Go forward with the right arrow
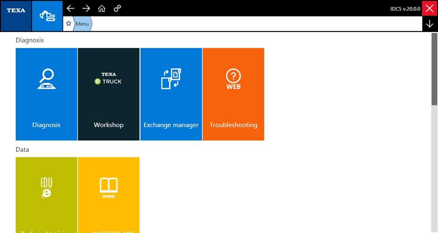 [86, 8]
